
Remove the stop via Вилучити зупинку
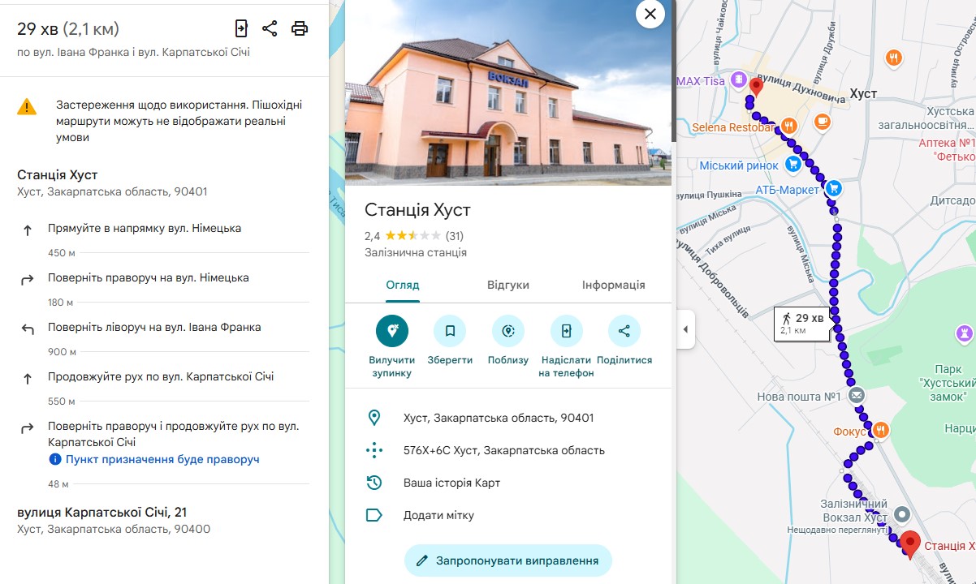point(392,331)
